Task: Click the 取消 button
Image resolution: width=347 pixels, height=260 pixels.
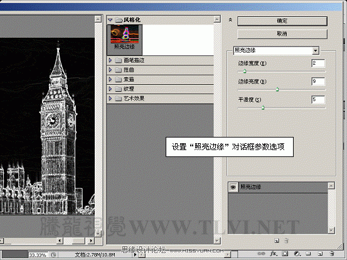Action: (x=282, y=34)
